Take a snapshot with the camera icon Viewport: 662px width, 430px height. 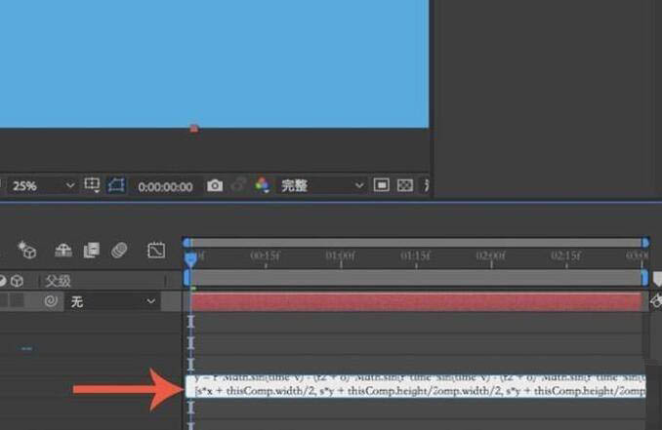(x=215, y=185)
